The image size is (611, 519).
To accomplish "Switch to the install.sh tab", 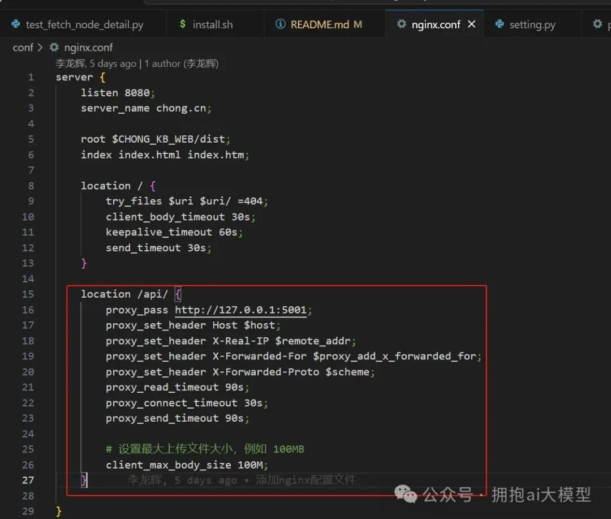I will pos(212,24).
